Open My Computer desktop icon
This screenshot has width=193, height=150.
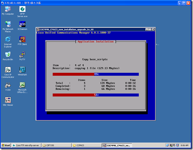coord(8,10)
